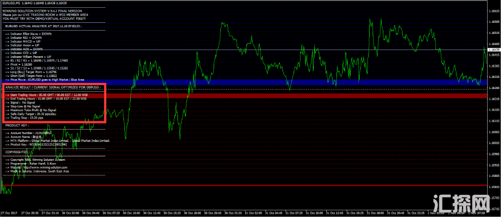Screen dimensions: 501x217
Task: Click the 27 Oct 2017 time axis label
Action: coord(8,213)
